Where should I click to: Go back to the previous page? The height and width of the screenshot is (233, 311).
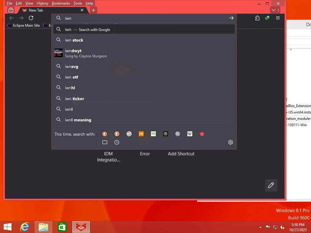click(x=12, y=18)
